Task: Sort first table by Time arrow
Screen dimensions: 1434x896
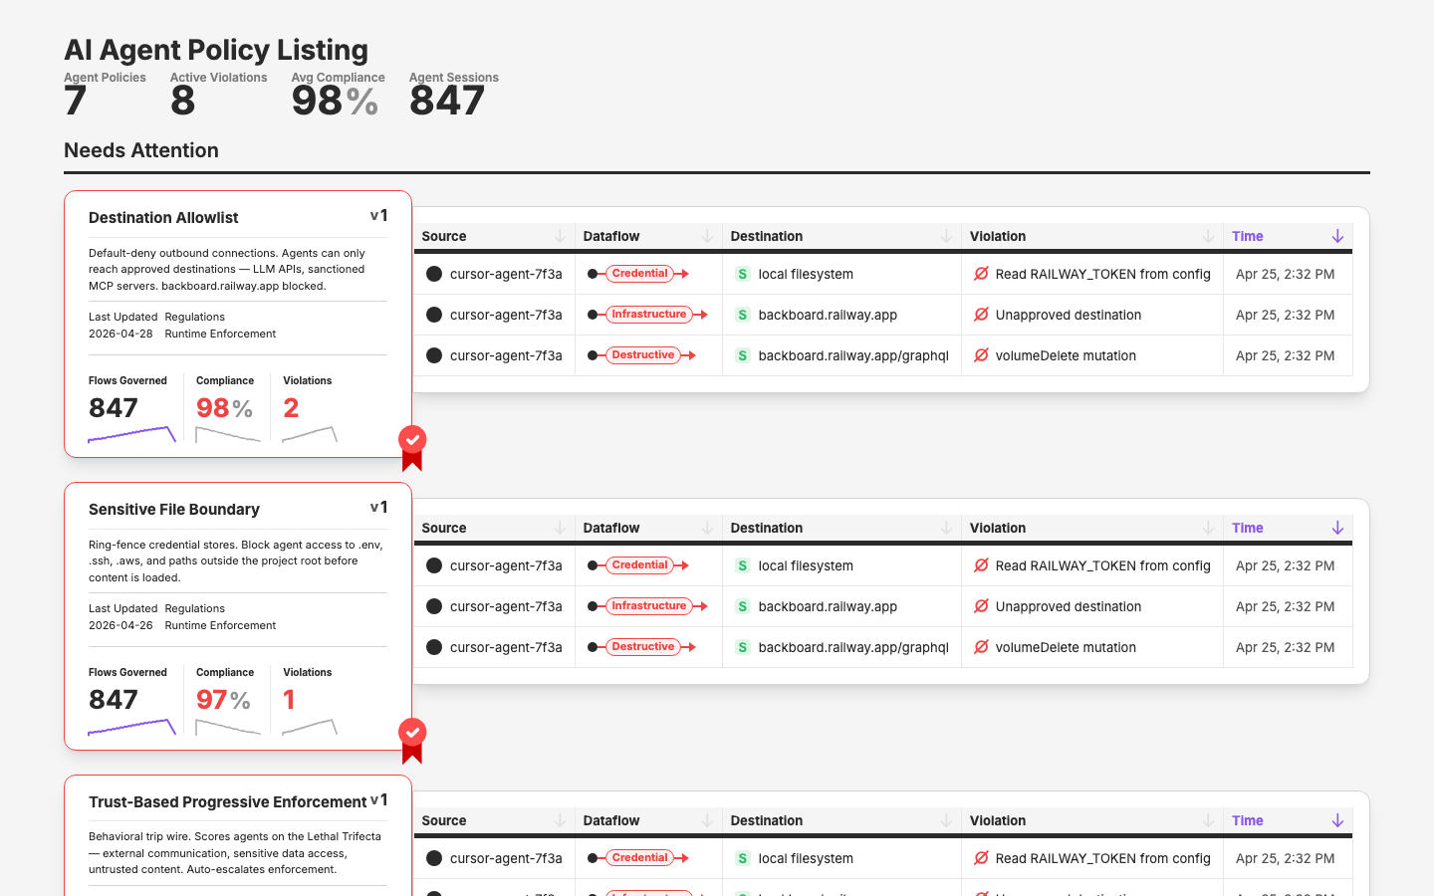Action: coord(1337,236)
